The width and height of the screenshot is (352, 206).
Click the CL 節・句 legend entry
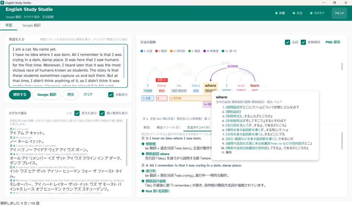click(229, 51)
